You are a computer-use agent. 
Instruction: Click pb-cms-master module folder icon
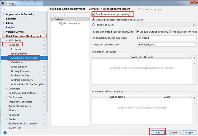60,23
